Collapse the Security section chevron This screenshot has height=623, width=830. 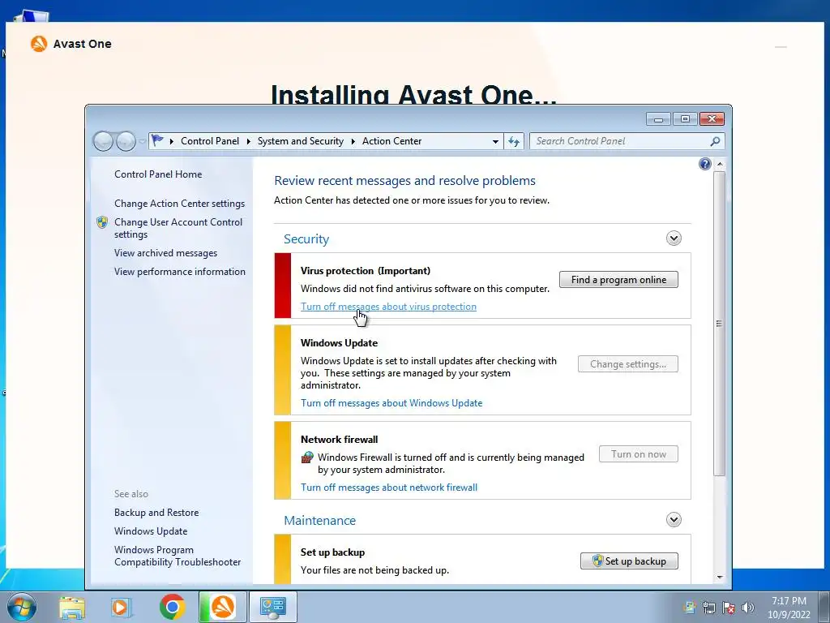(674, 238)
